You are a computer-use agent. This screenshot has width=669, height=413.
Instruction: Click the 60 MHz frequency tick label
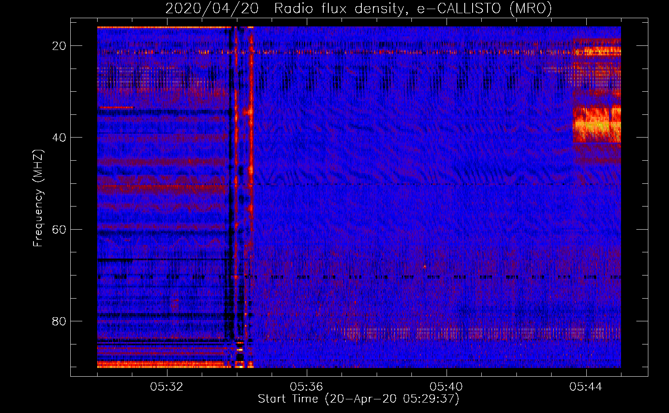click(x=59, y=229)
